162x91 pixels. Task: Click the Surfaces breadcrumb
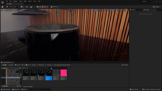[x=49, y=65]
